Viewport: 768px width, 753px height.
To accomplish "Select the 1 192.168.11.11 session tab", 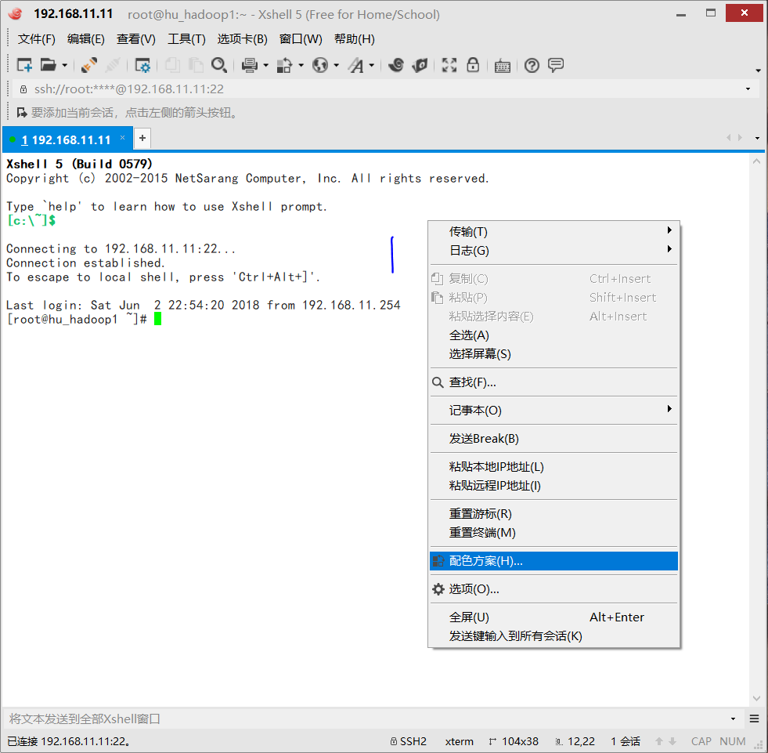I will 66,139.
